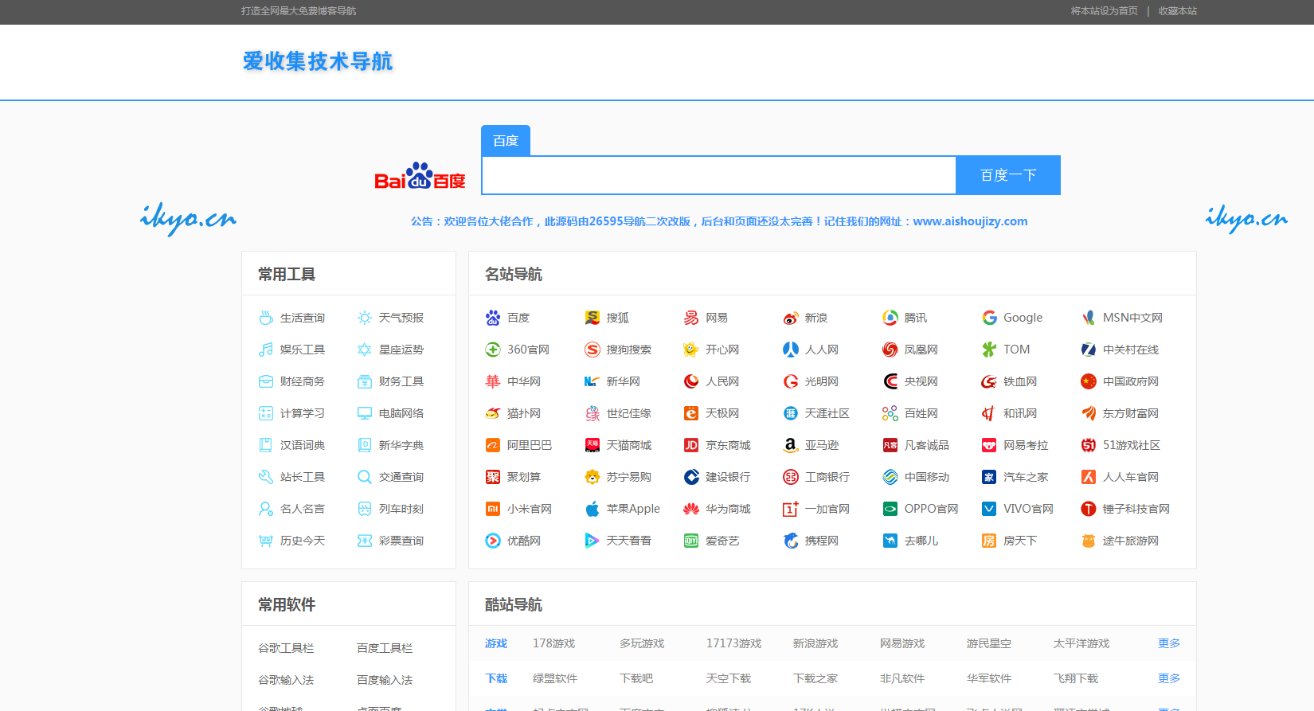Select the 苹果Apple logo icon
Screen dimensions: 1314x711
pos(592,509)
